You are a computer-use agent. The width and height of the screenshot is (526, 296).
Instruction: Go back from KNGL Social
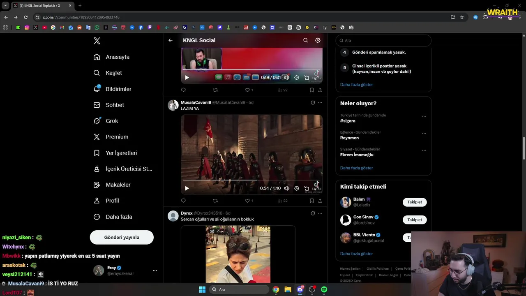(171, 40)
